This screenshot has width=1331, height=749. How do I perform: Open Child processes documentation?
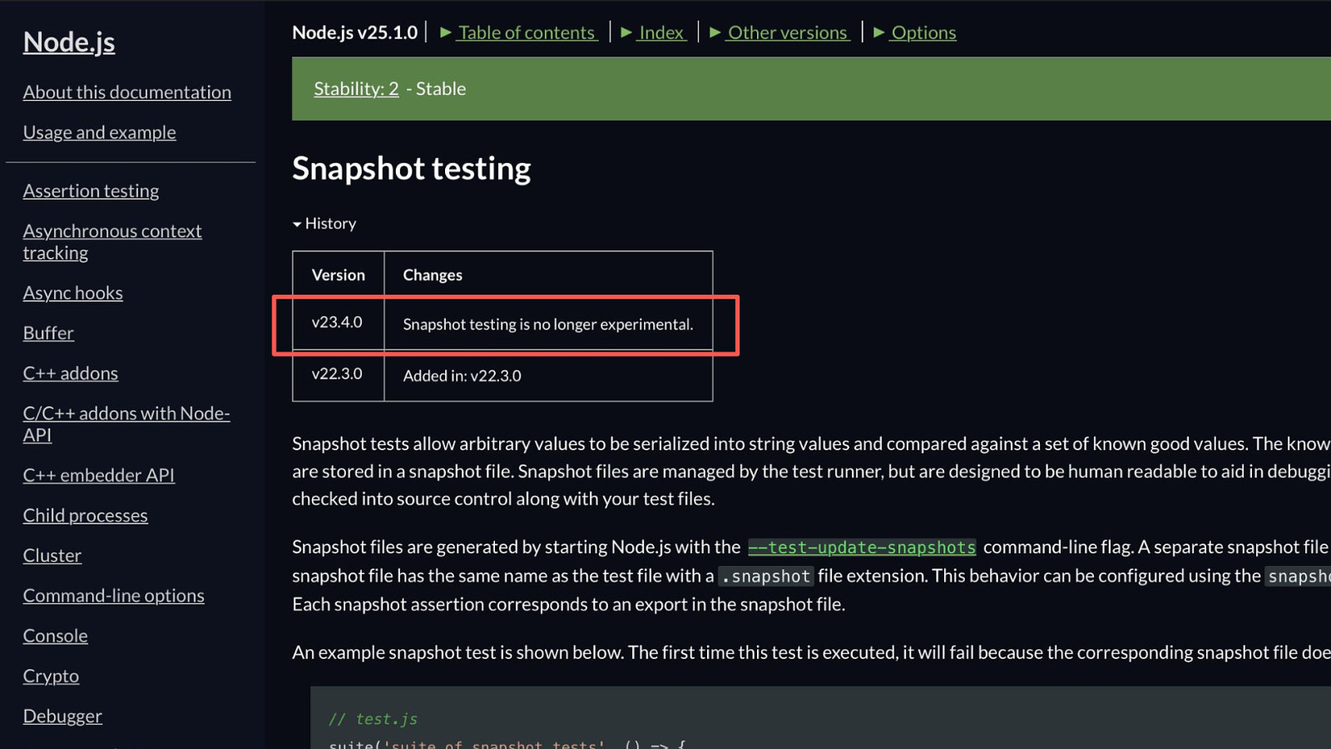pos(86,515)
